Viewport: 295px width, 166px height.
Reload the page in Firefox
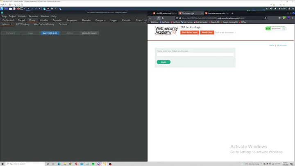(159, 18)
